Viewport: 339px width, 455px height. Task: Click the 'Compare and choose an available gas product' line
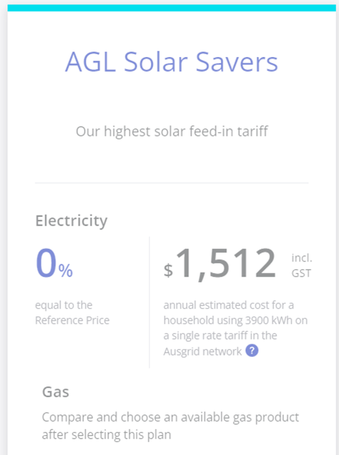(170, 418)
